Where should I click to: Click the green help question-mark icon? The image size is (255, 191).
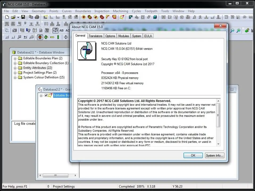247,30
